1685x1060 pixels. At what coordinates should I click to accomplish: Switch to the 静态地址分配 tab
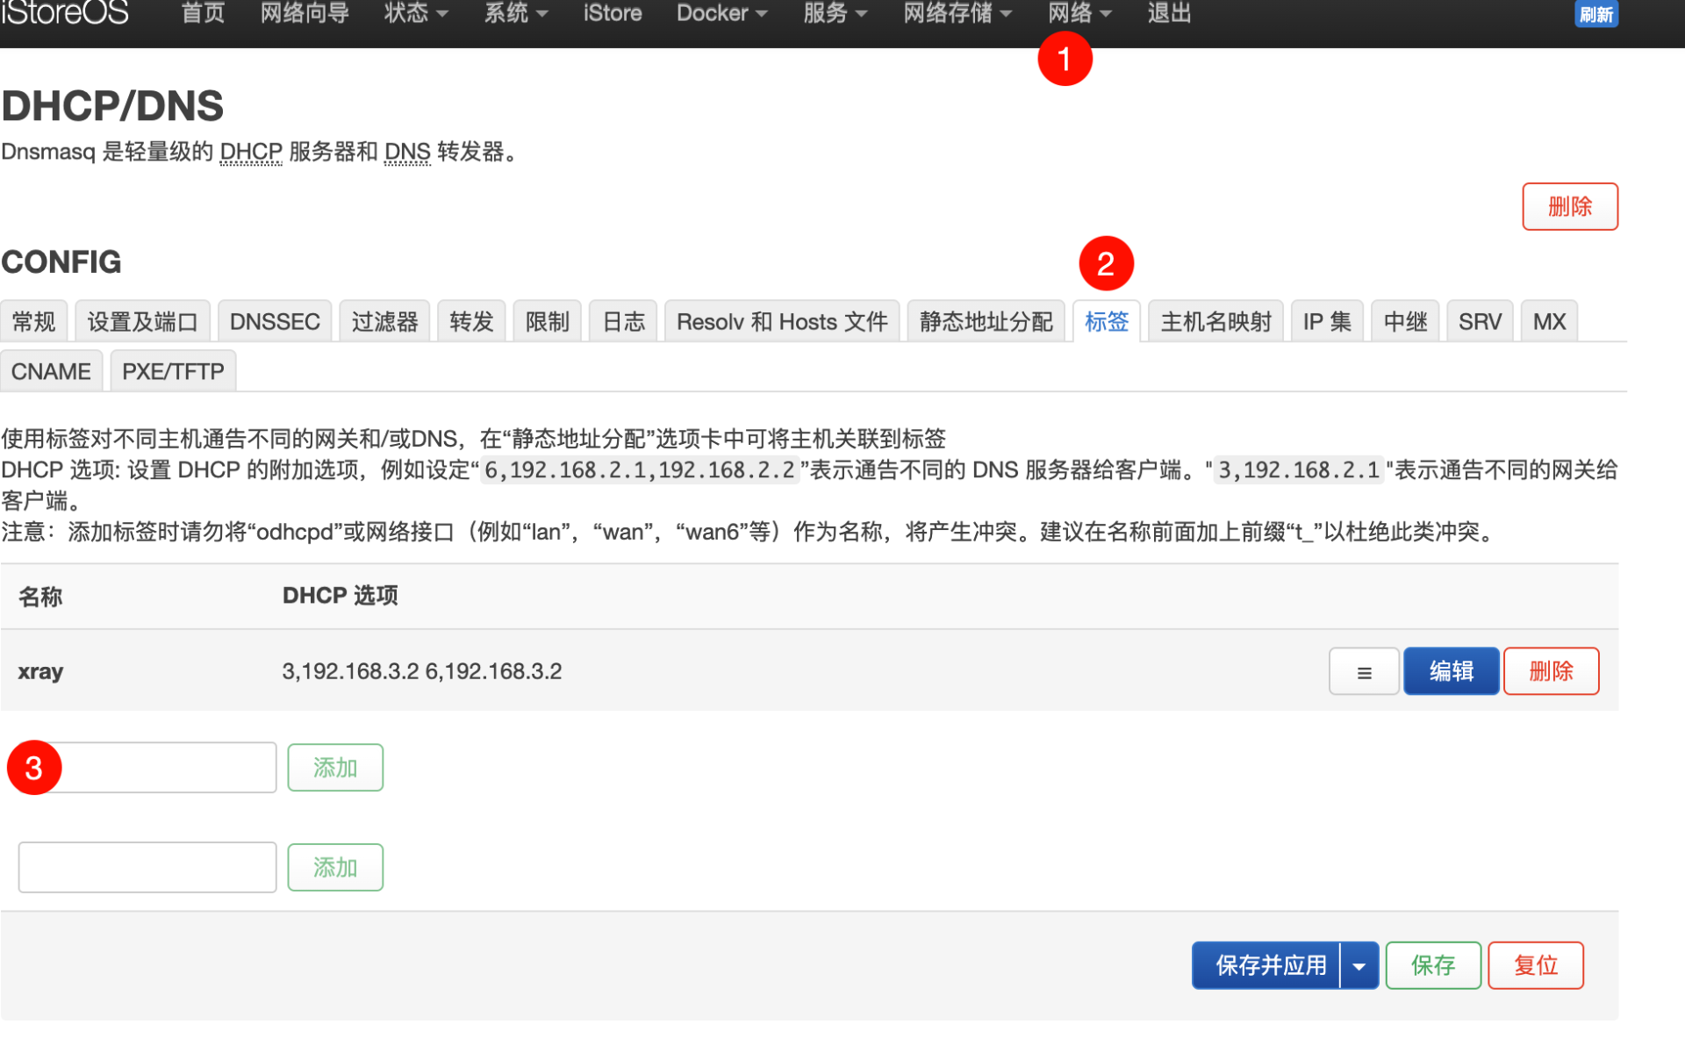click(x=986, y=322)
